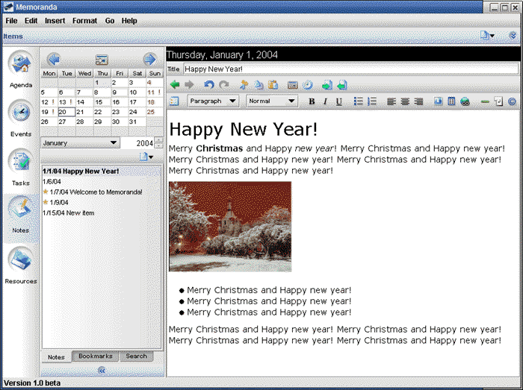Viewport: 523px width, 390px height.
Task: Open the Events clock icon
Action: 21,112
